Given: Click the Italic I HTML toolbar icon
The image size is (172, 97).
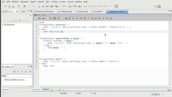Looking at the screenshot, I should click(88, 18).
